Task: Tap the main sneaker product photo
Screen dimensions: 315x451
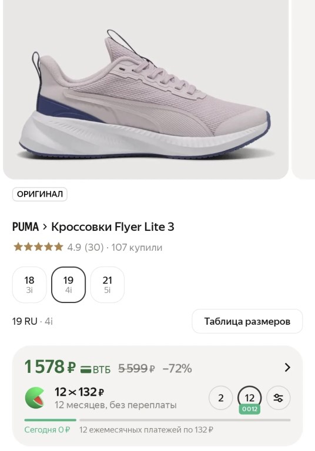Action: click(145, 89)
